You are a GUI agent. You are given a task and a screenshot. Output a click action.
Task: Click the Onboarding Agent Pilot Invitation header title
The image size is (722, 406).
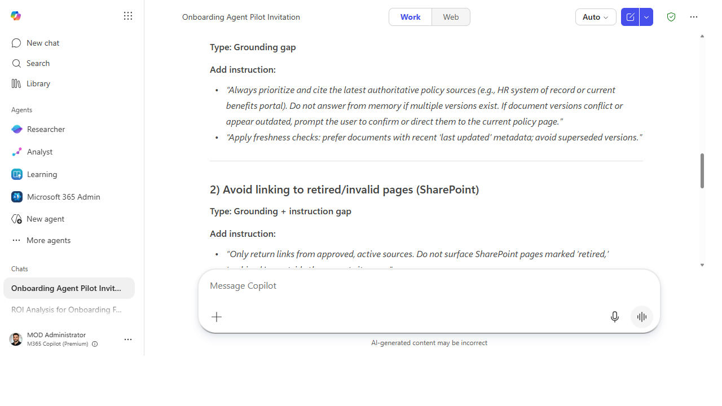(241, 17)
